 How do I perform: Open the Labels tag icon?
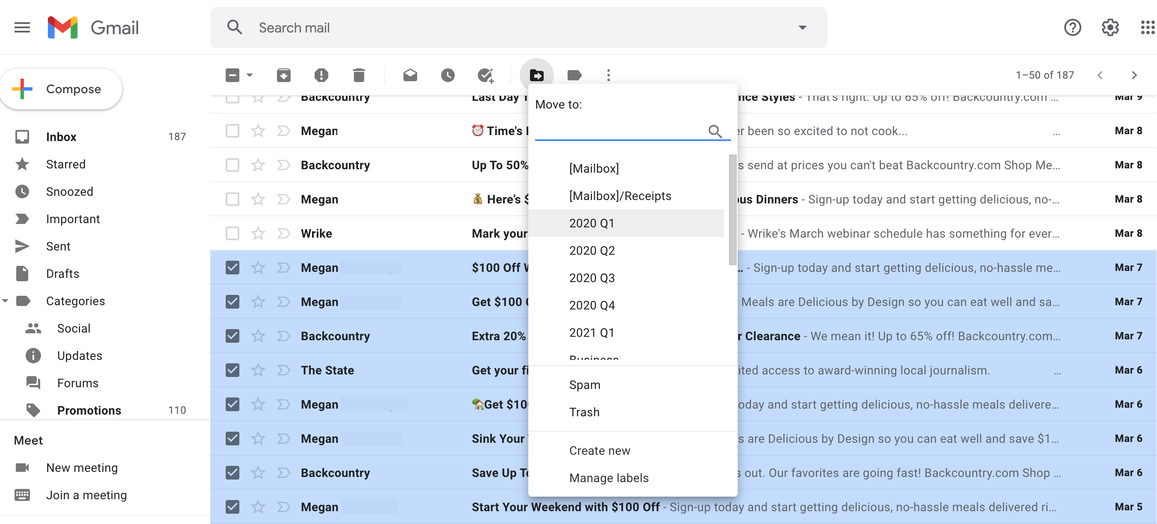click(574, 75)
